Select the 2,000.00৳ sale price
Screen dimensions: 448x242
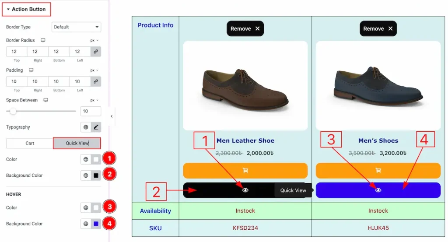tap(260, 153)
